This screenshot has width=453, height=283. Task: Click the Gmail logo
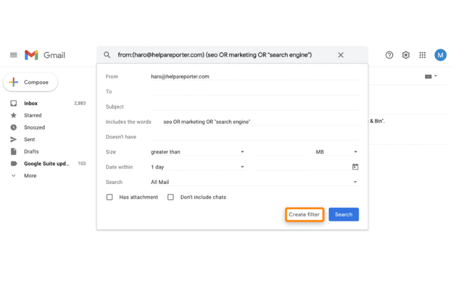coord(45,55)
